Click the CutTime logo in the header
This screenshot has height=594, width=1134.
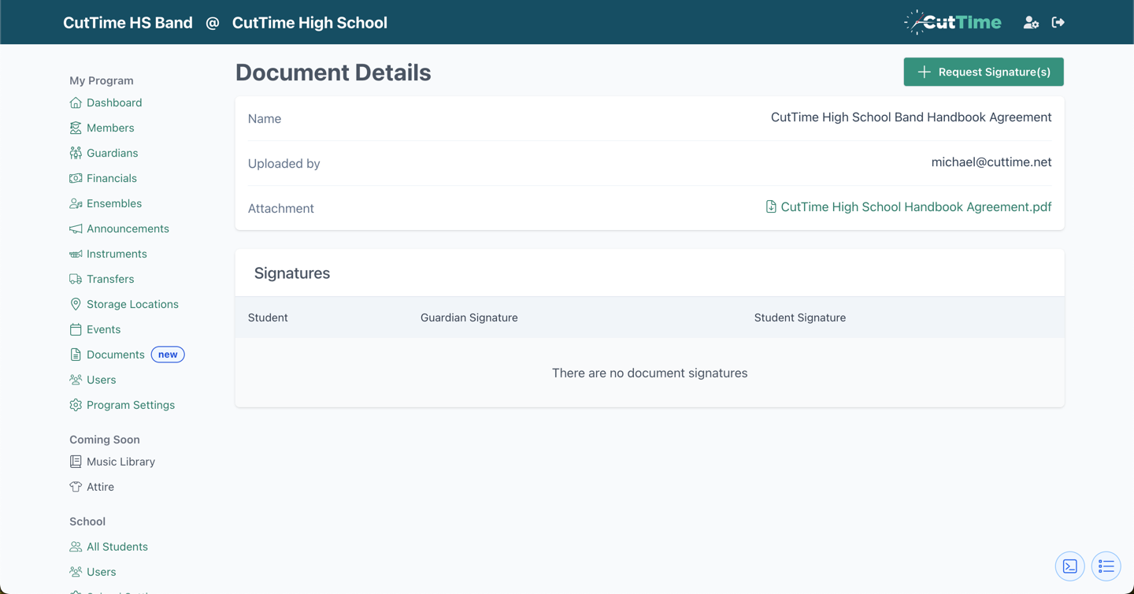(x=953, y=22)
